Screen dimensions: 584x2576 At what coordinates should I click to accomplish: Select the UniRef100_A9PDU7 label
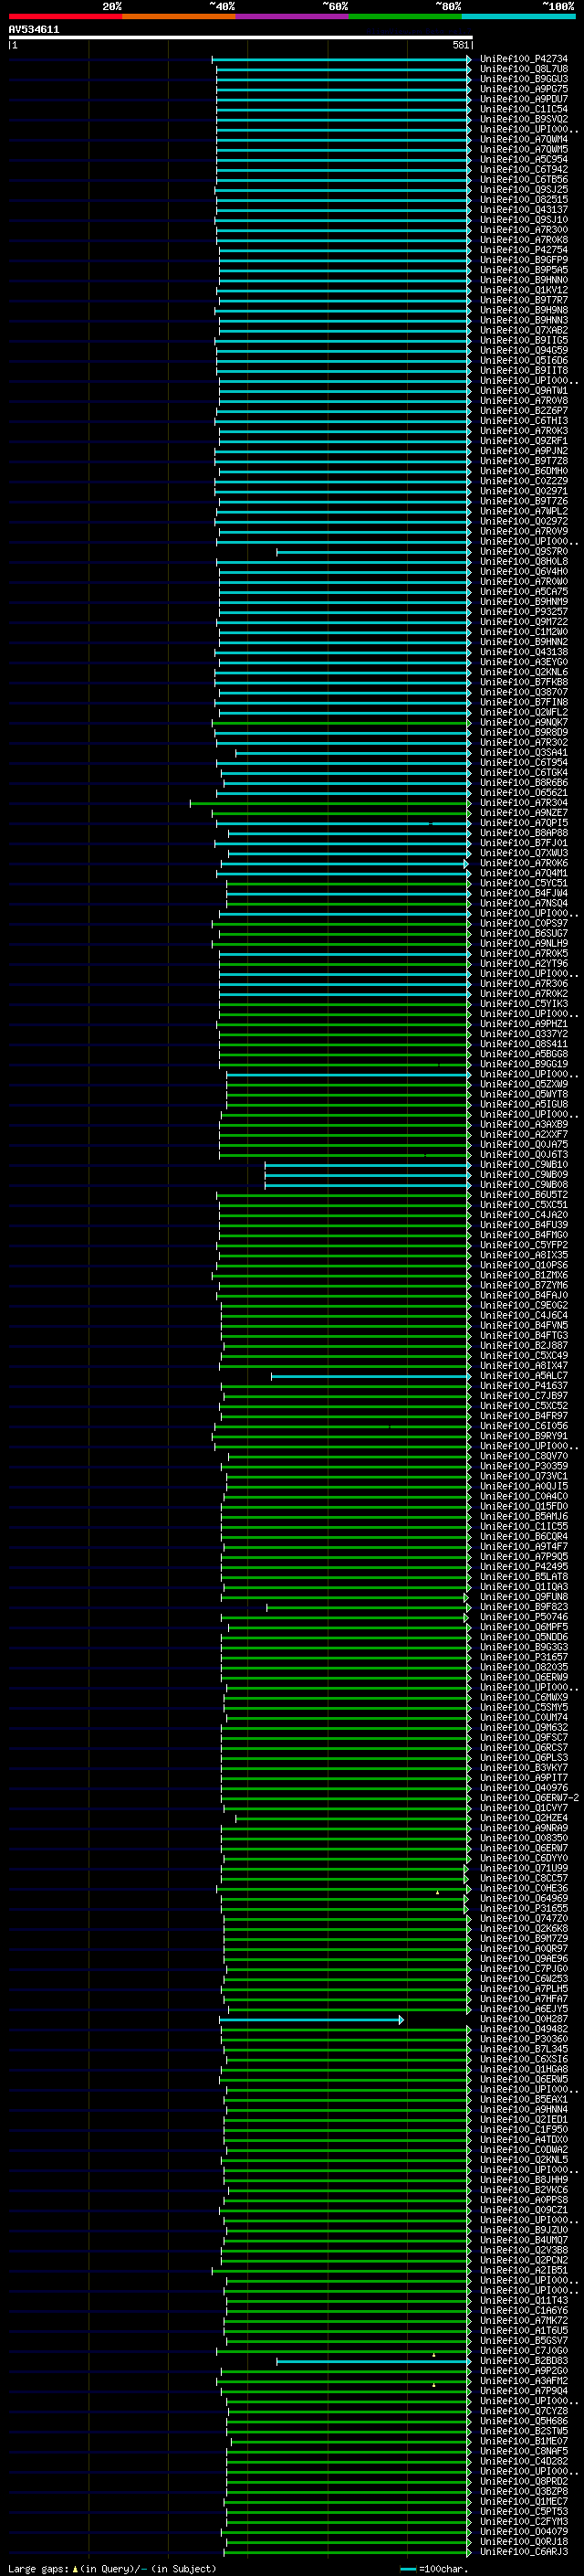(x=523, y=99)
